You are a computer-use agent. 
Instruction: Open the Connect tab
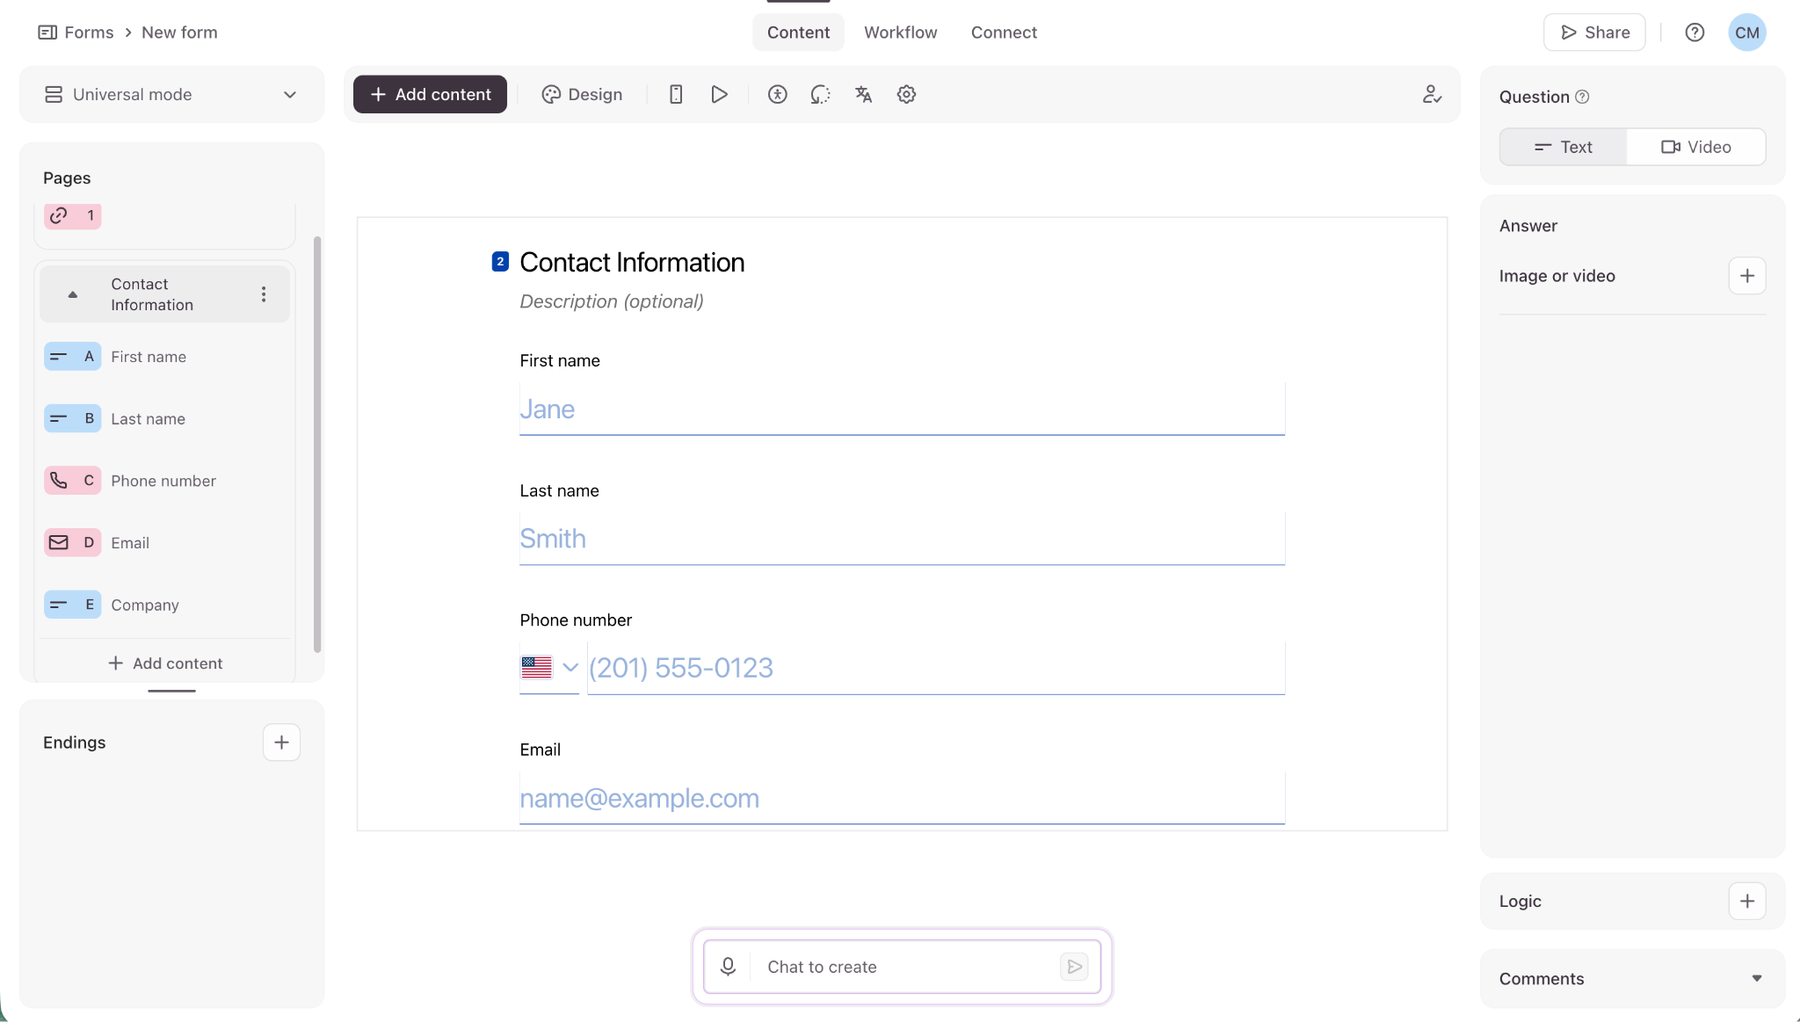pyautogui.click(x=1004, y=33)
